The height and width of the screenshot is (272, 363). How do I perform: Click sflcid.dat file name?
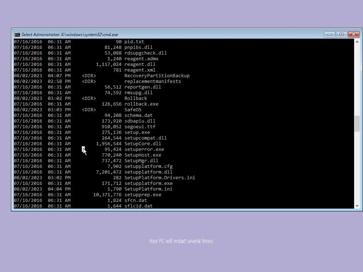click(139, 206)
